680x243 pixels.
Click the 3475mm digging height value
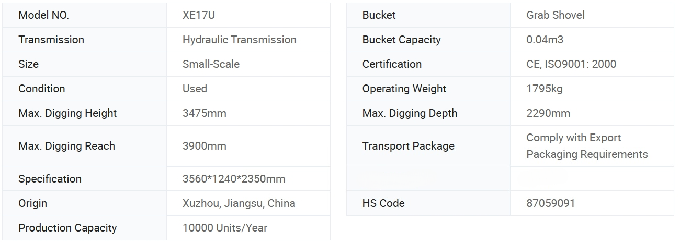click(204, 113)
